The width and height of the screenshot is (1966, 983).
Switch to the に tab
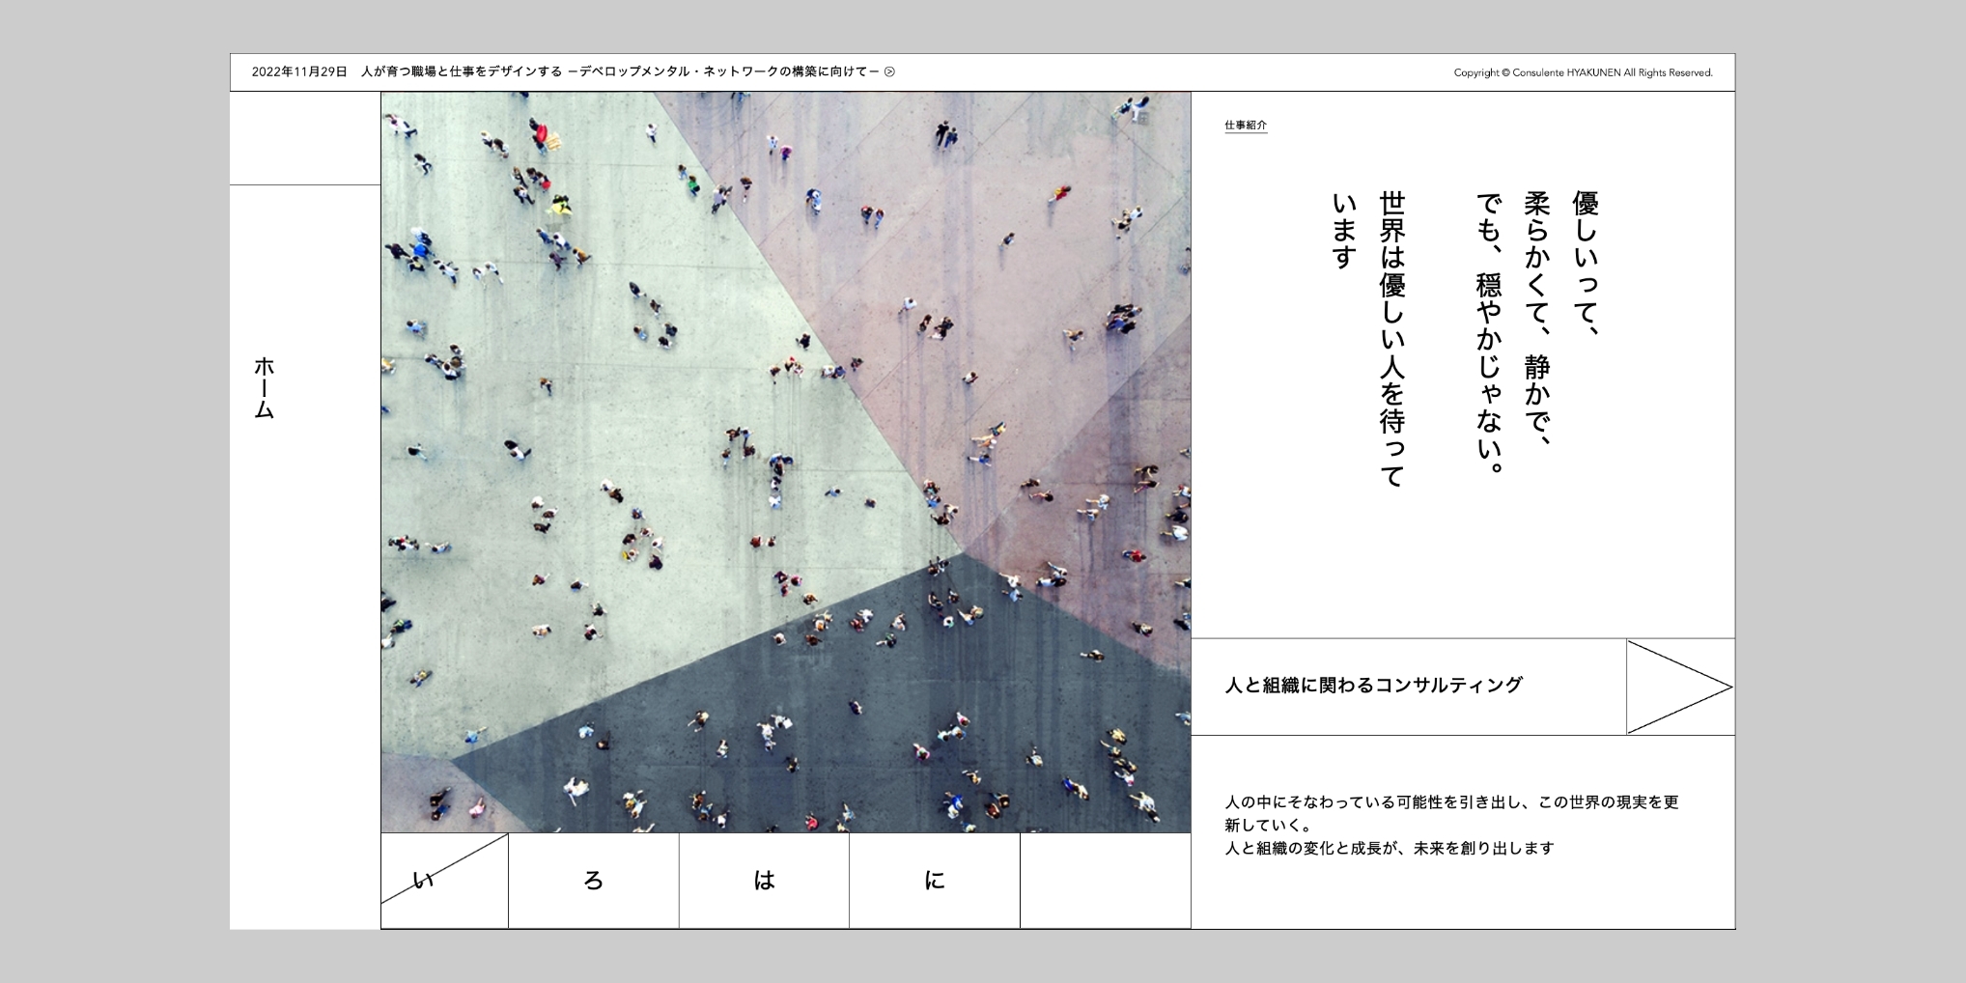tap(934, 880)
